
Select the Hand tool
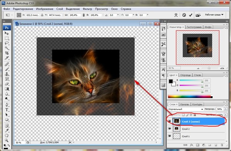[x=7, y=135]
